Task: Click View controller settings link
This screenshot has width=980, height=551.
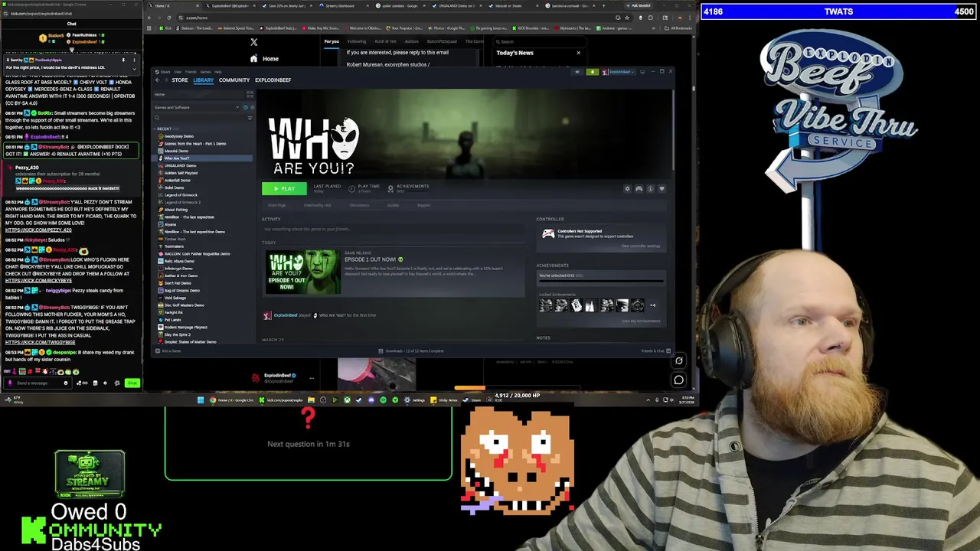Action: click(x=641, y=246)
